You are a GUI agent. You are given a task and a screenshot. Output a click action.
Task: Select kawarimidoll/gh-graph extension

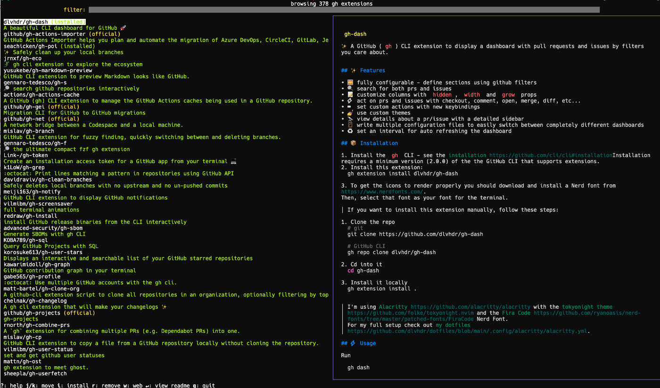point(37,264)
